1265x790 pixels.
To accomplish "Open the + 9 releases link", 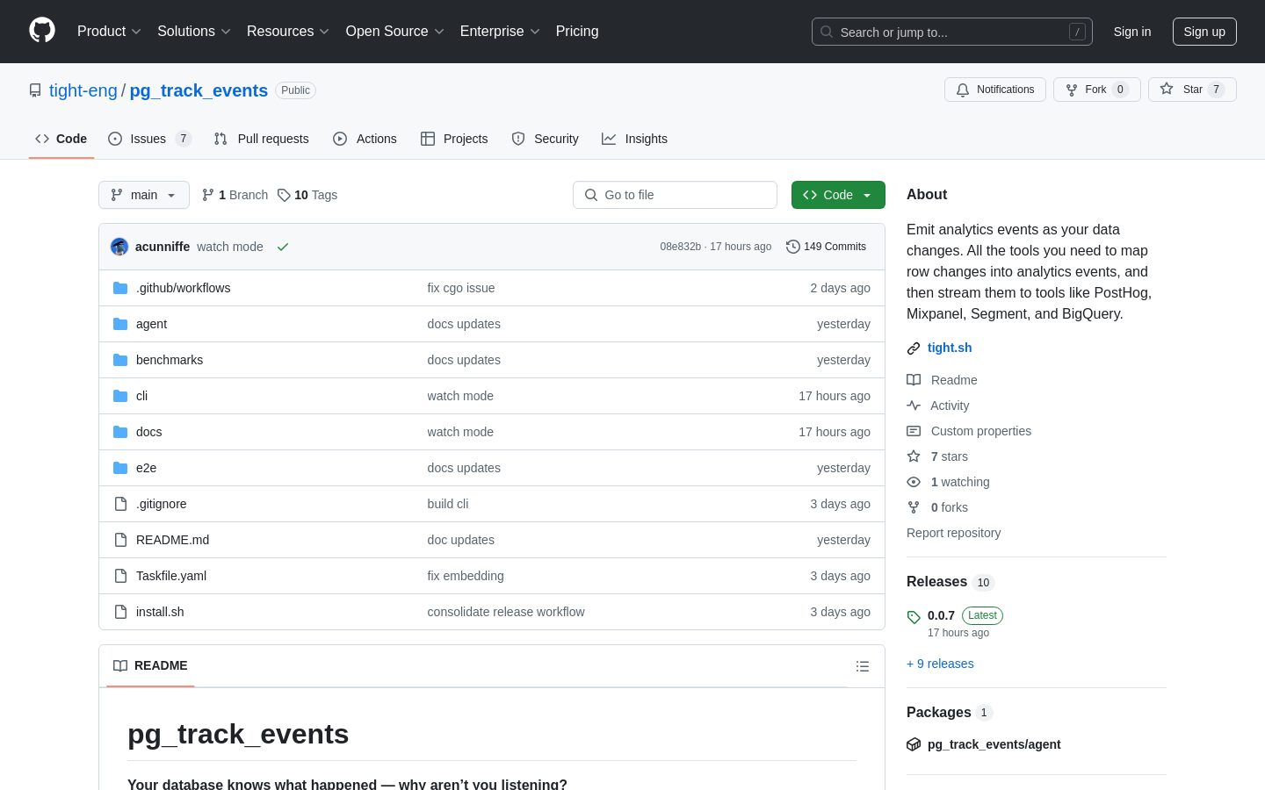I will point(940,664).
